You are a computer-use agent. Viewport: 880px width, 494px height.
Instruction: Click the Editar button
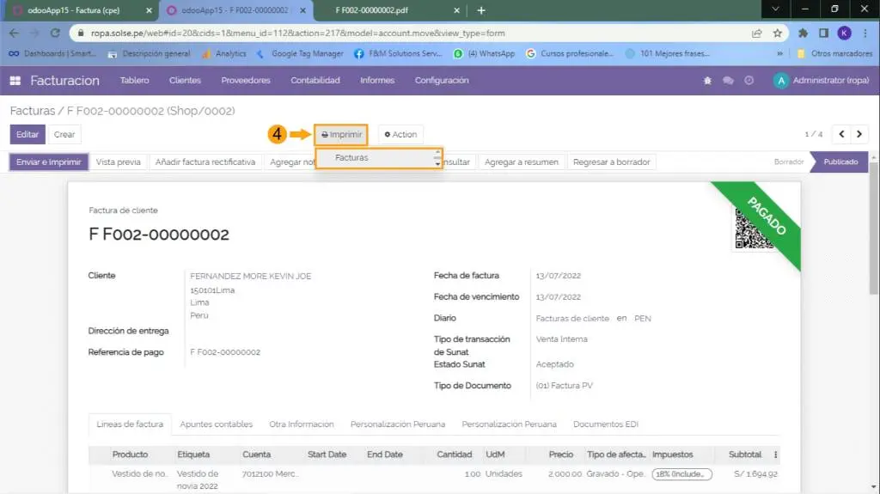point(27,134)
